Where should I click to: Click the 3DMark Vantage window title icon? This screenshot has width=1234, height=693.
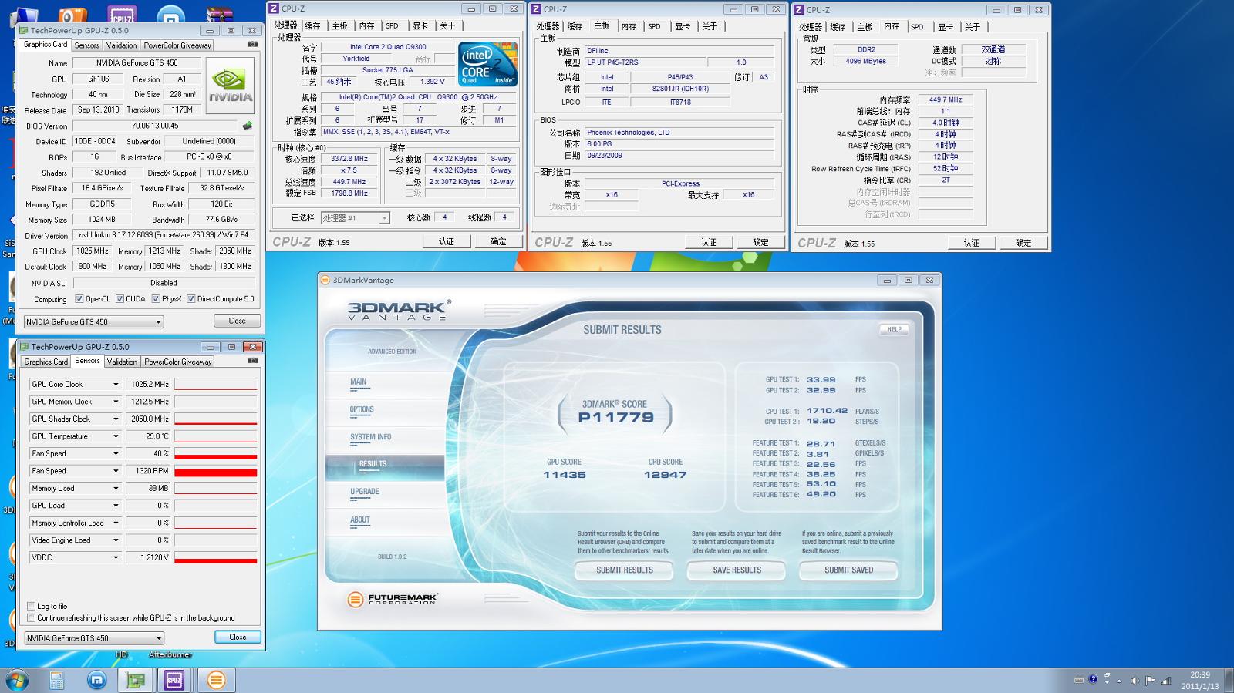click(x=325, y=280)
